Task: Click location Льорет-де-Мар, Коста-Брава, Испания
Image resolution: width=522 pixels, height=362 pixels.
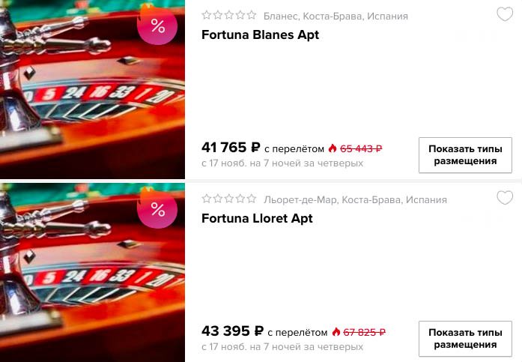Action: pos(355,199)
